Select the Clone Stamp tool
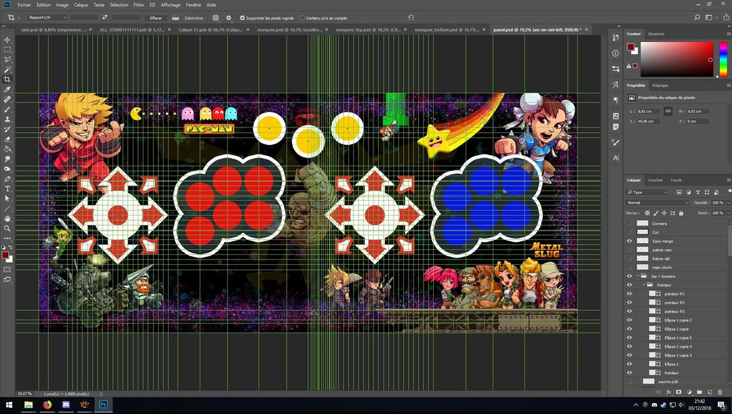This screenshot has width=732, height=414. pyautogui.click(x=7, y=119)
